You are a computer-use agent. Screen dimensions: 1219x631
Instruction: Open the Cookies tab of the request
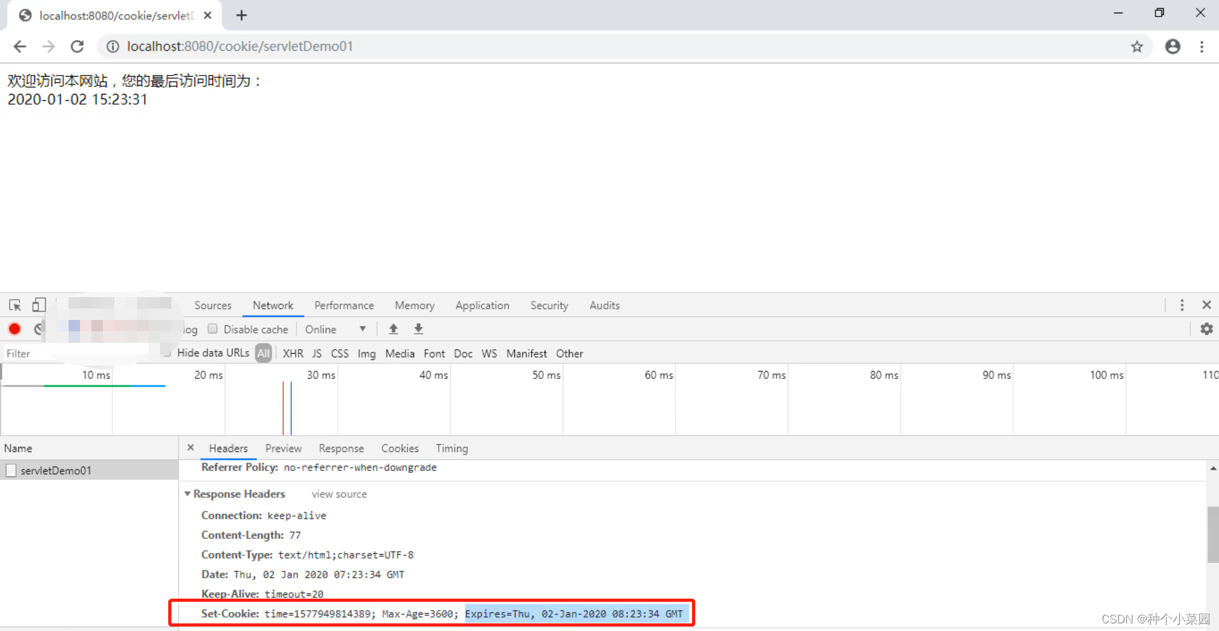point(399,448)
